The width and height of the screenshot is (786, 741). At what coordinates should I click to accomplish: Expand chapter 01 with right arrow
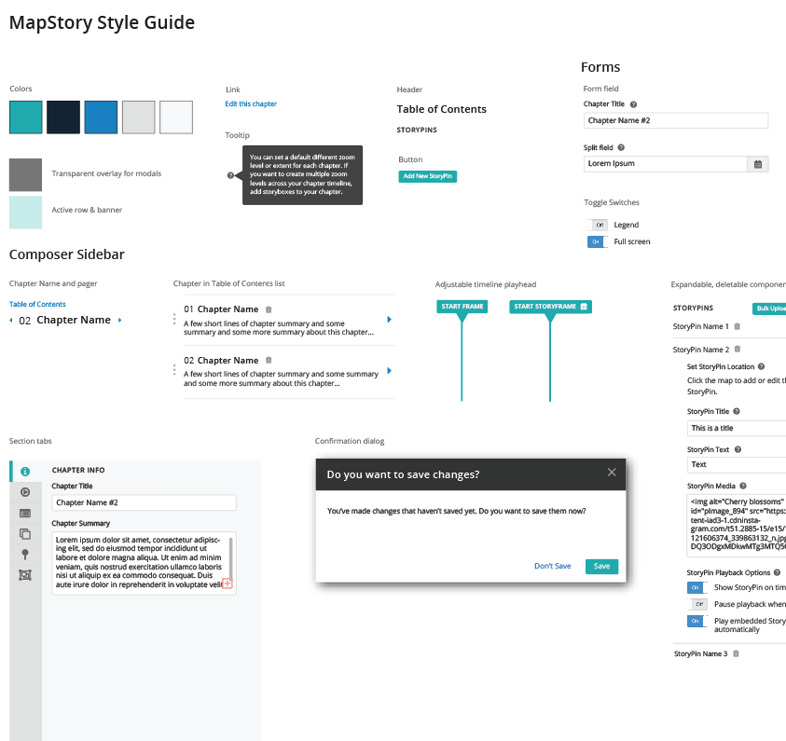point(389,319)
